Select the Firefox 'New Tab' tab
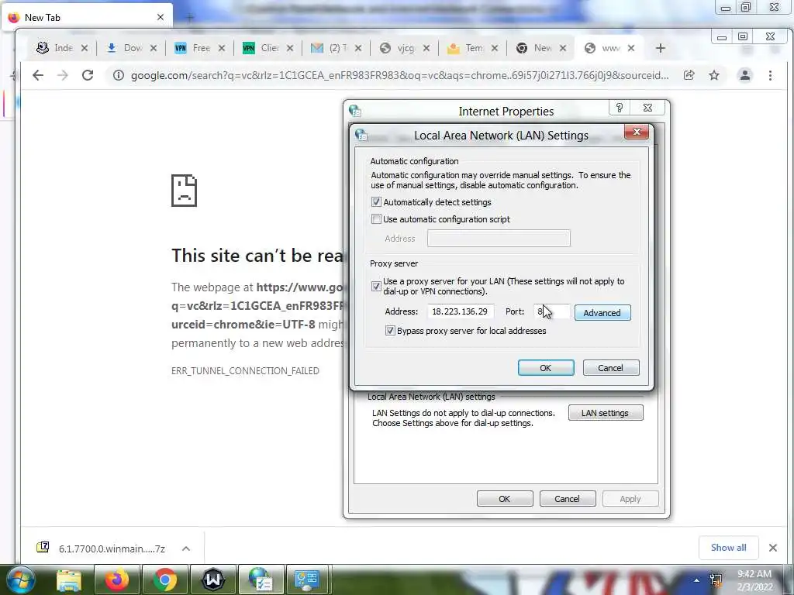794x595 pixels. pyautogui.click(x=86, y=17)
